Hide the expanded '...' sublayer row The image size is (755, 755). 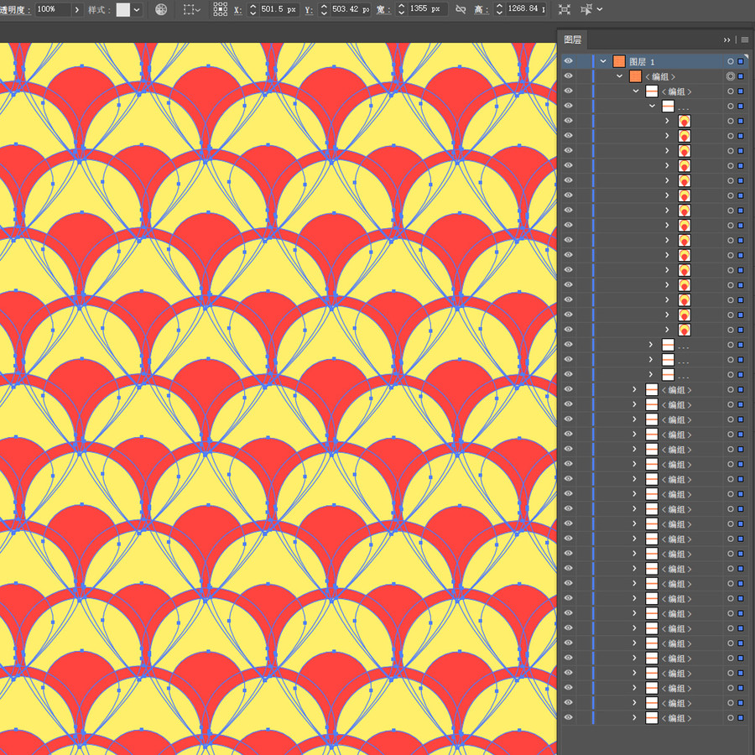coord(569,106)
